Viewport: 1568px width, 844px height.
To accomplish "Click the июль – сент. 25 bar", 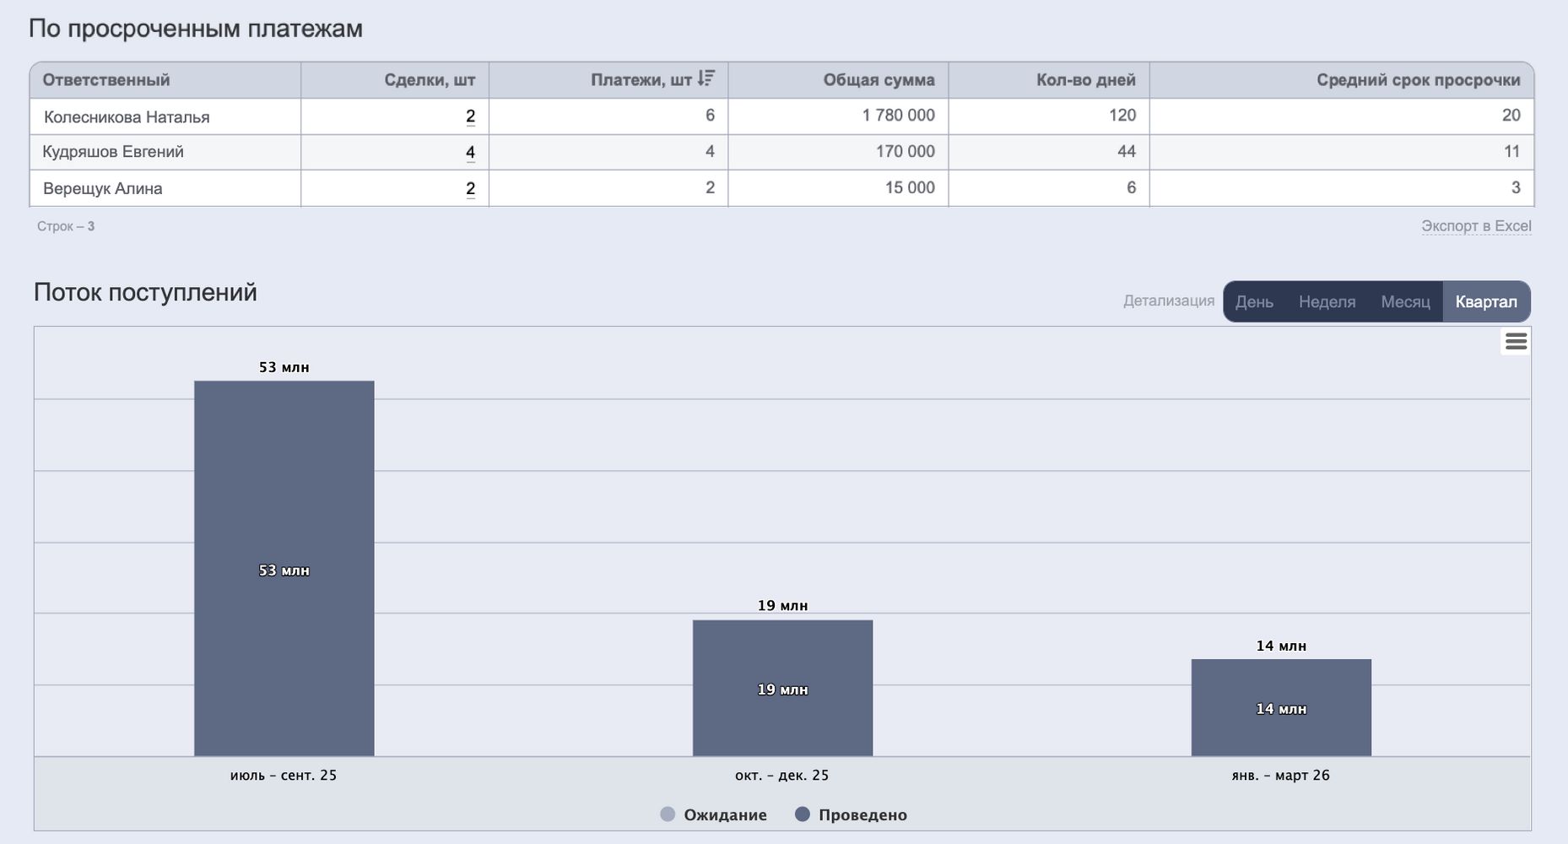I will click(x=284, y=568).
